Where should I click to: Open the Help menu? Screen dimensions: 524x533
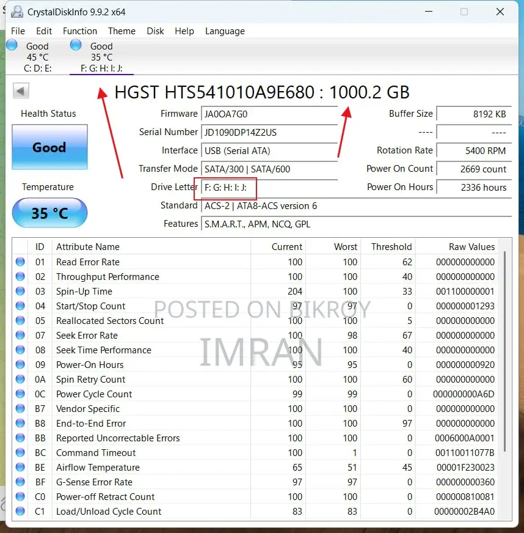[184, 31]
